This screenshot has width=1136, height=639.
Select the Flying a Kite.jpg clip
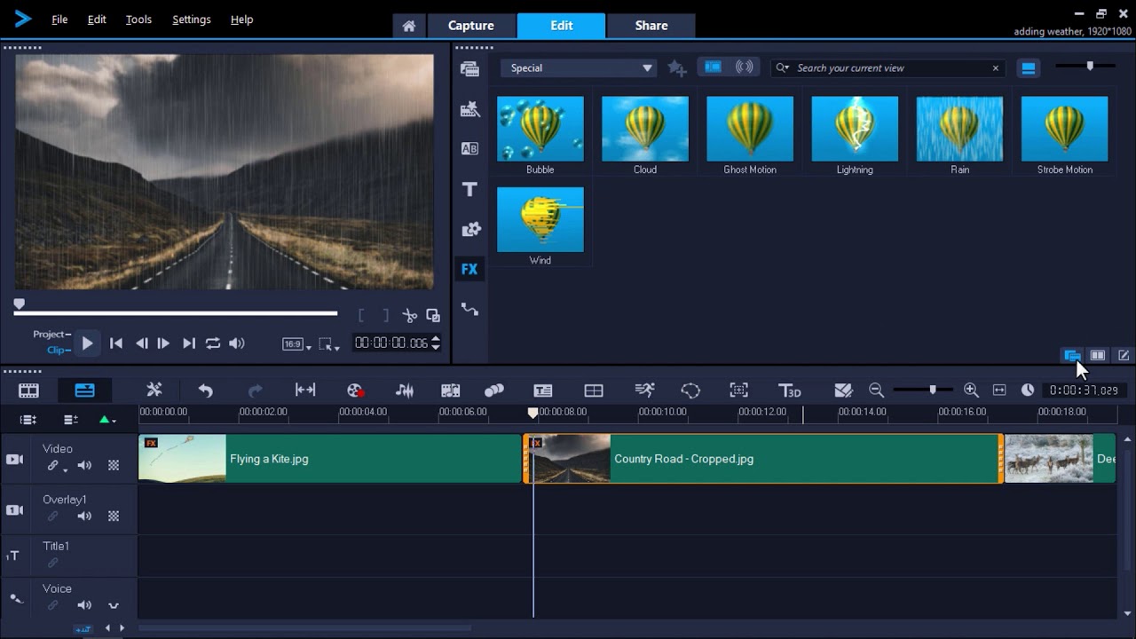(x=330, y=459)
